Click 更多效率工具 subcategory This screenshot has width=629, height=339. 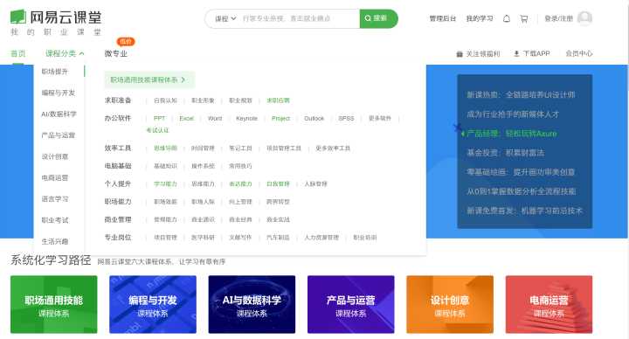(x=333, y=148)
